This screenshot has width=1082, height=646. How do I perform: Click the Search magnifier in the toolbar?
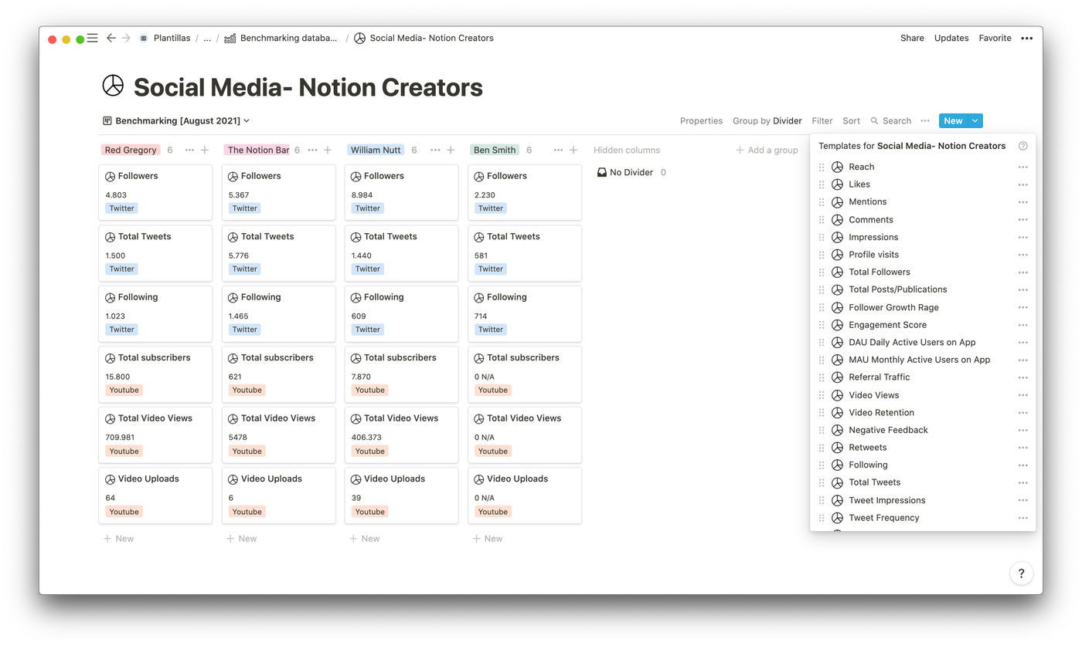[875, 120]
